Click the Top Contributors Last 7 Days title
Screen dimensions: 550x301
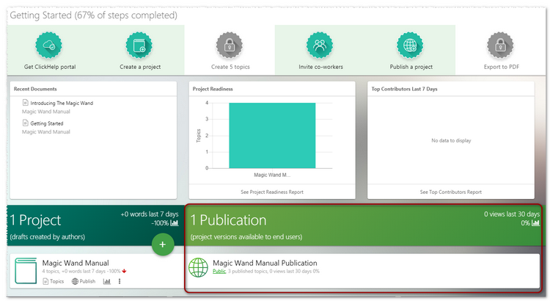(x=404, y=90)
